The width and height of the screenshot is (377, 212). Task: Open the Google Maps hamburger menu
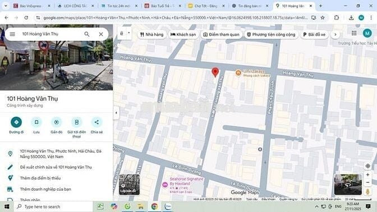click(12, 34)
